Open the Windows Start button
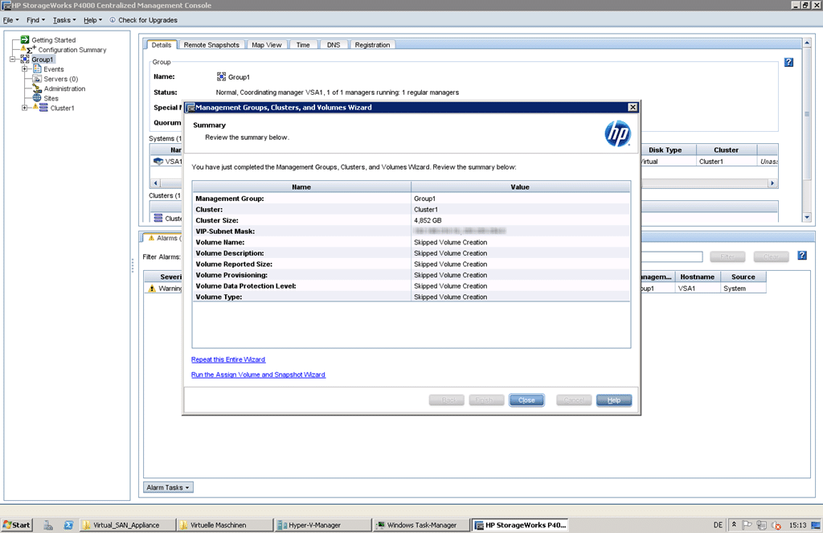The width and height of the screenshot is (823, 533). pos(17,525)
